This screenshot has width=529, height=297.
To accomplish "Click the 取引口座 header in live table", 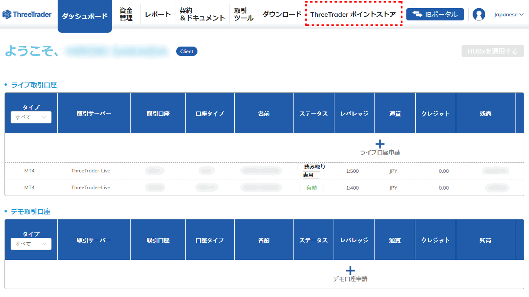I will 158,114.
